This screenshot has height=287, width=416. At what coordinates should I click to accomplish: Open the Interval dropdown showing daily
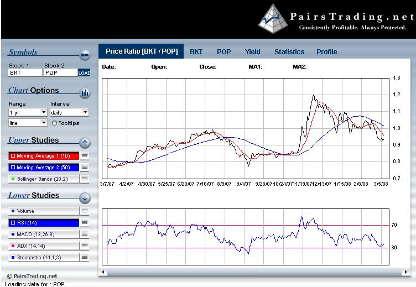(x=69, y=112)
